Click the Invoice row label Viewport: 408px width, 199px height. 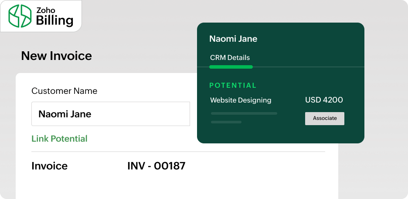click(49, 166)
